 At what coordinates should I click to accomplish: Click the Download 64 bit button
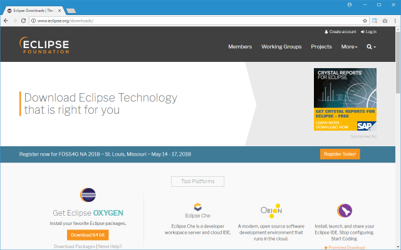(88, 235)
